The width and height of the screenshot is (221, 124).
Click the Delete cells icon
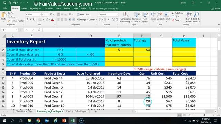click(x=160, y=14)
